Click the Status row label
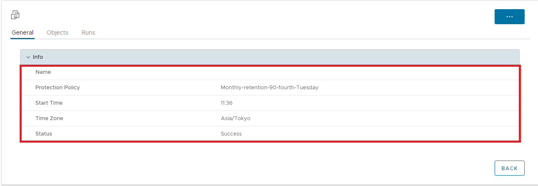Image resolution: width=538 pixels, height=186 pixels. click(44, 134)
